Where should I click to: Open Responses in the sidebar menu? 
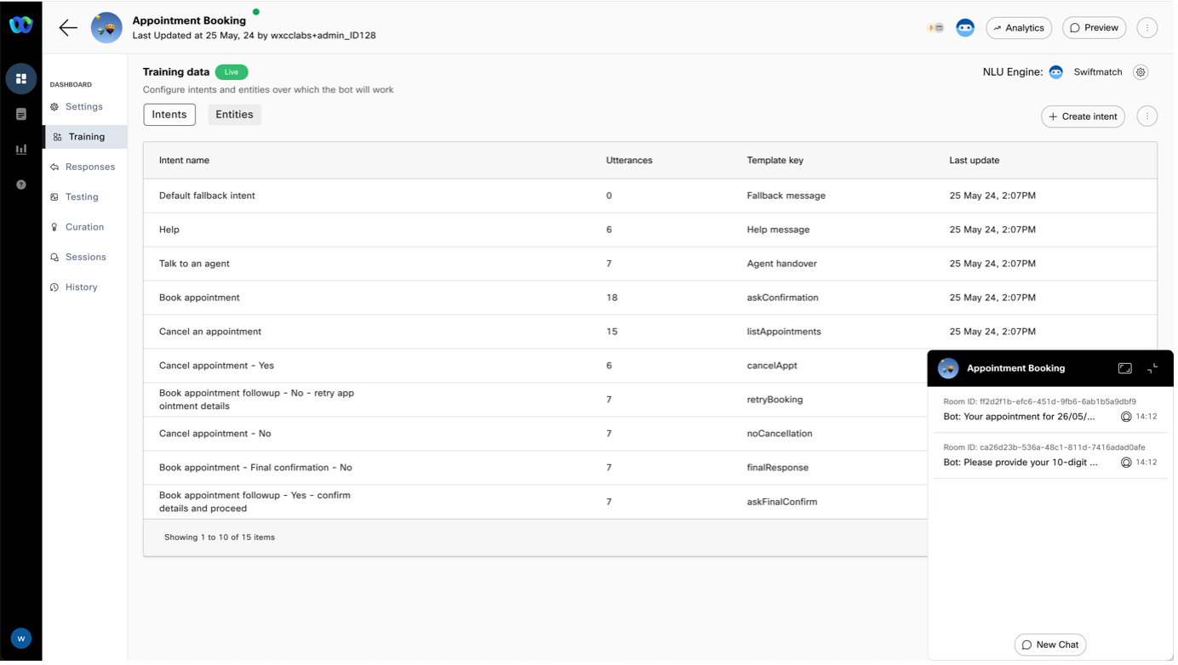coord(89,167)
